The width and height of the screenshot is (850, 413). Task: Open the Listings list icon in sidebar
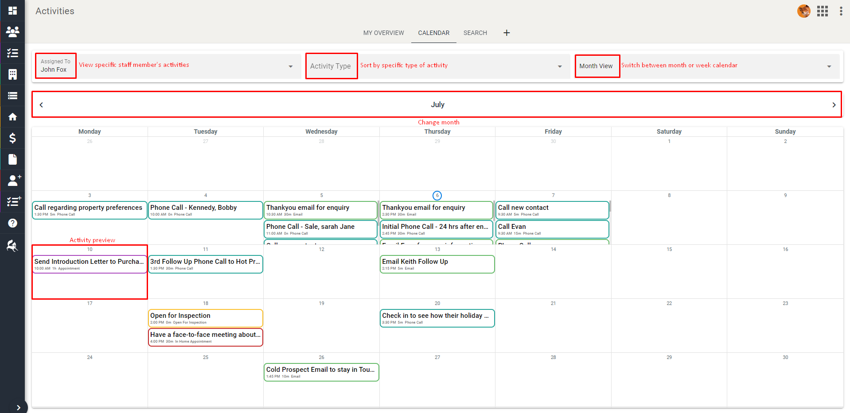pyautogui.click(x=12, y=95)
